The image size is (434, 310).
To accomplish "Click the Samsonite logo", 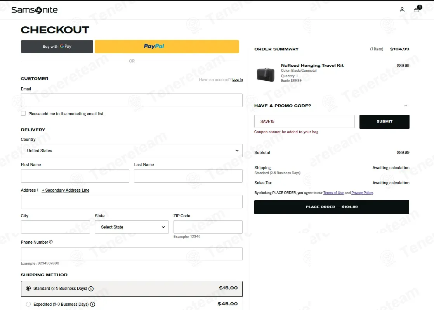I will [35, 10].
